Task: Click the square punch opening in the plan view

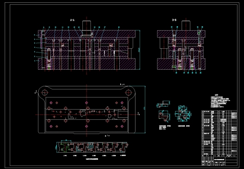Action: tap(109, 116)
